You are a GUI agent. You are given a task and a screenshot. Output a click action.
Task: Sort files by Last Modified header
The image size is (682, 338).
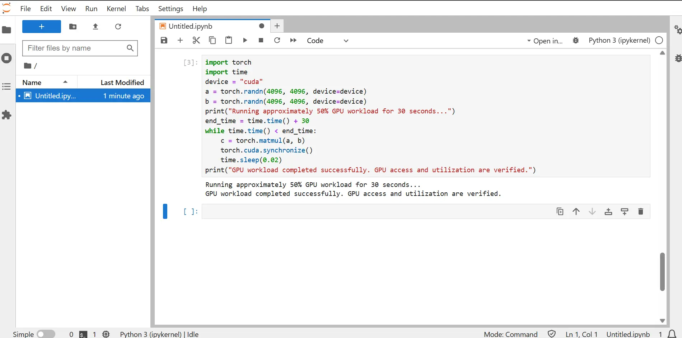pyautogui.click(x=114, y=83)
